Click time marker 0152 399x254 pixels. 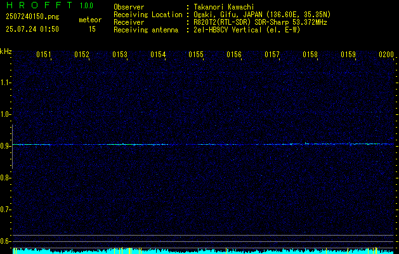tap(82, 55)
